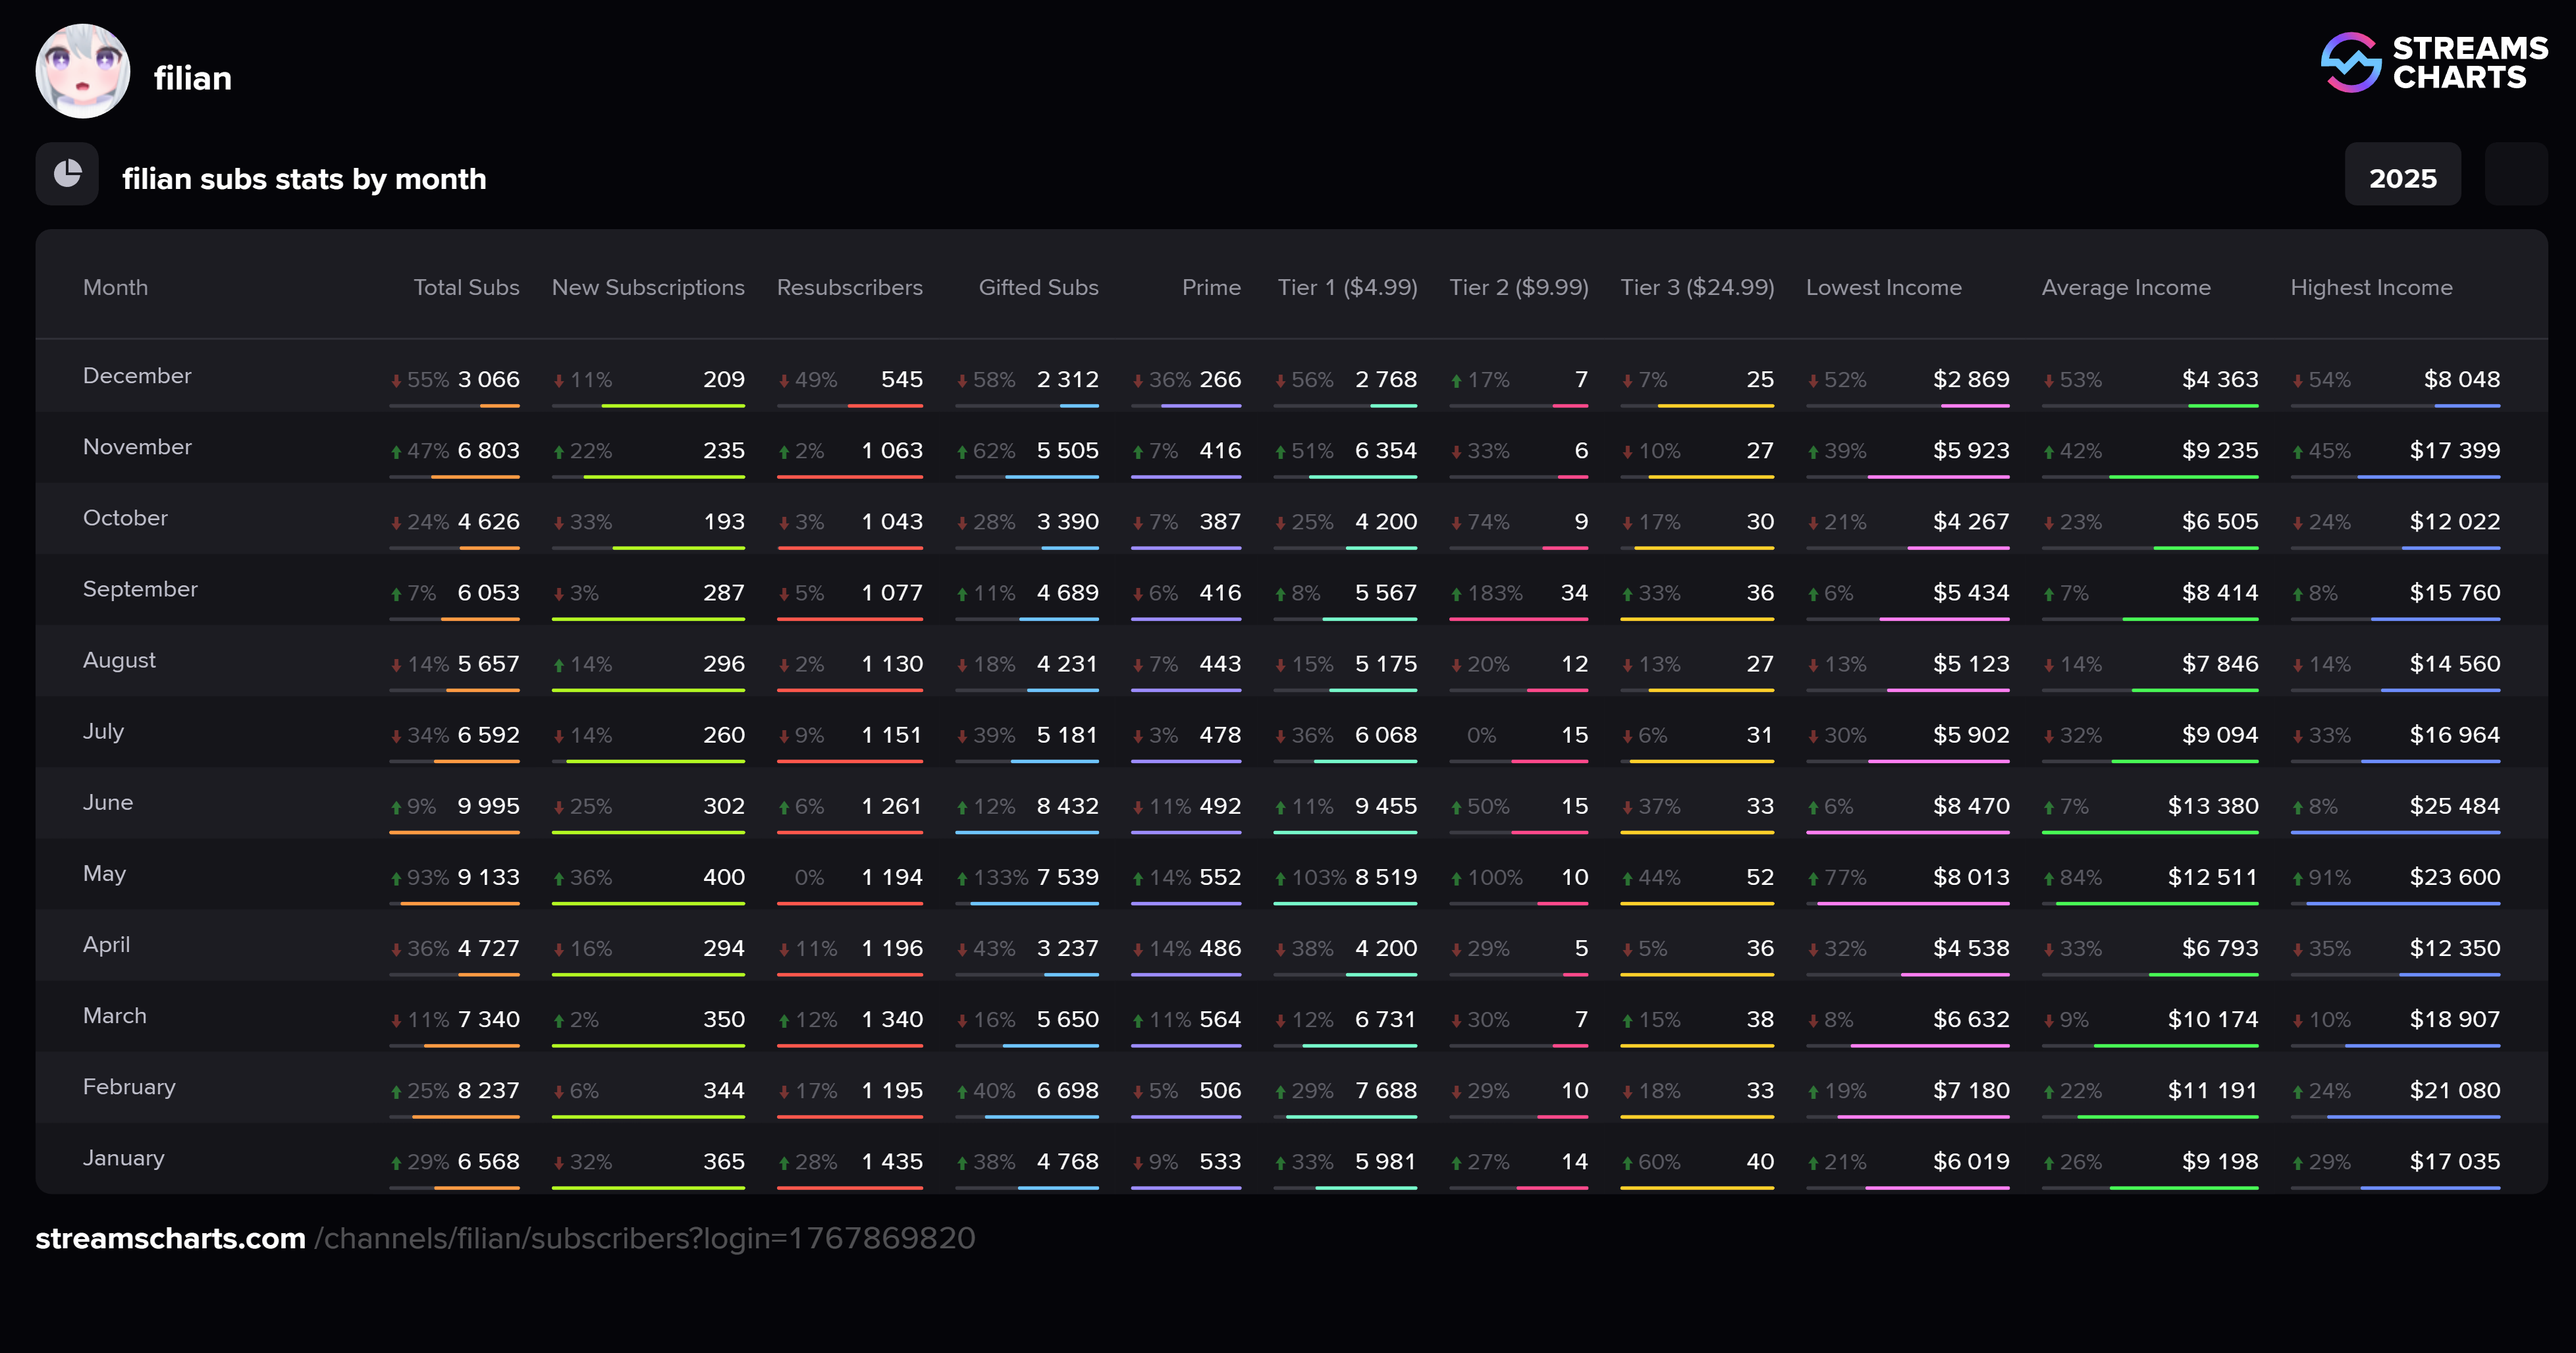Click January's green up arrow for Tier 3

1627,1163
